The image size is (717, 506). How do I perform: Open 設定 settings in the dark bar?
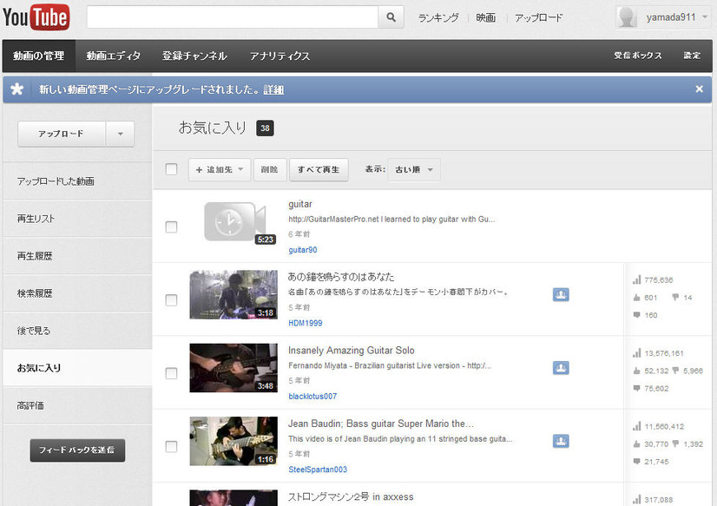pos(692,56)
